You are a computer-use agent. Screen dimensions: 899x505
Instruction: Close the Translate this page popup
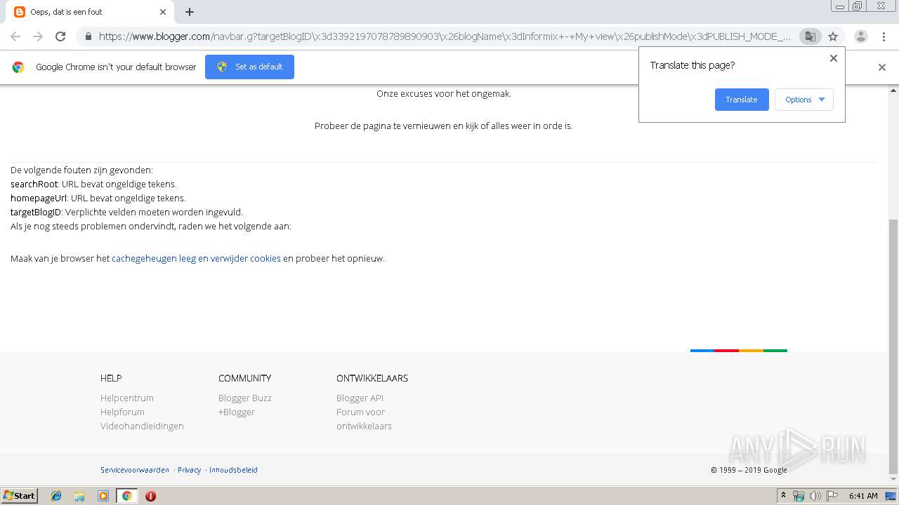click(x=834, y=58)
